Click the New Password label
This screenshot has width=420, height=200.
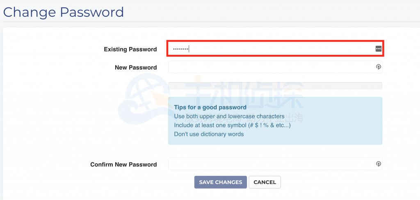136,67
